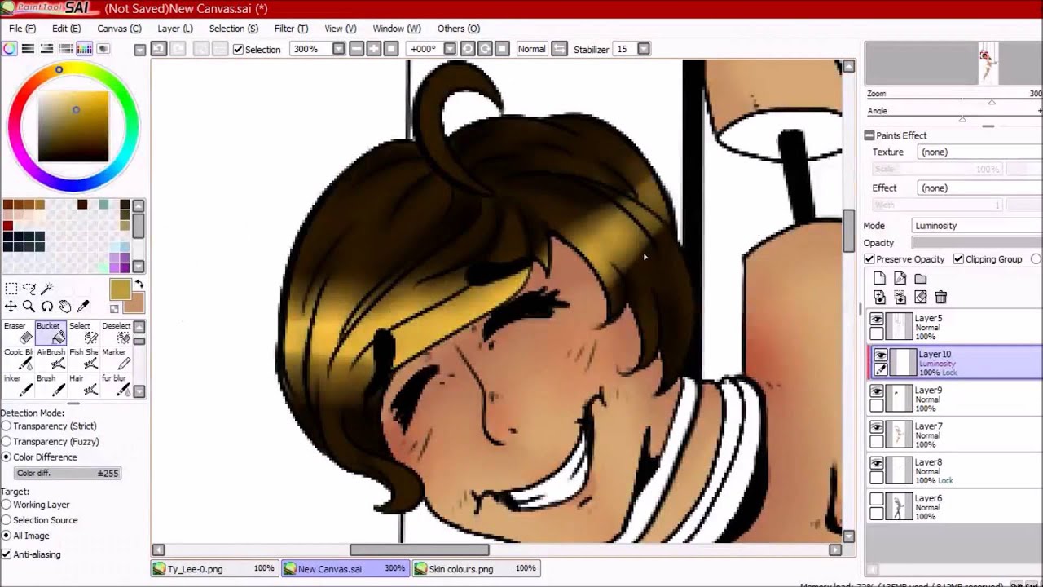Activate the Copic Bl brush tool
This screenshot has height=587, width=1043.
coord(18,359)
